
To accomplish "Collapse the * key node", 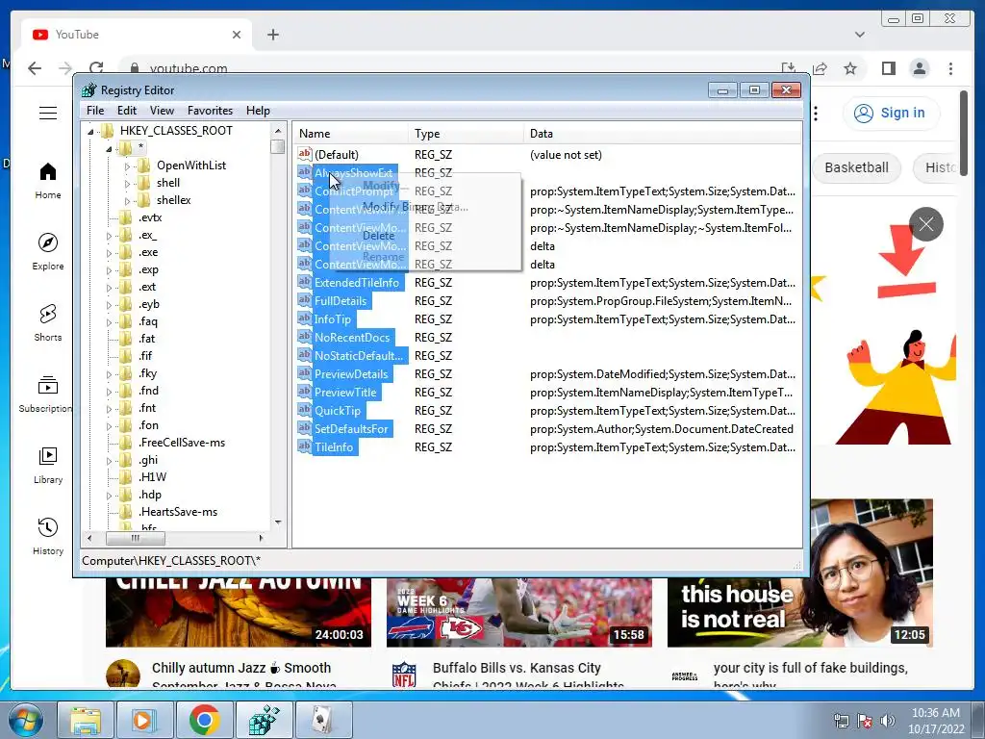I will 110,149.
